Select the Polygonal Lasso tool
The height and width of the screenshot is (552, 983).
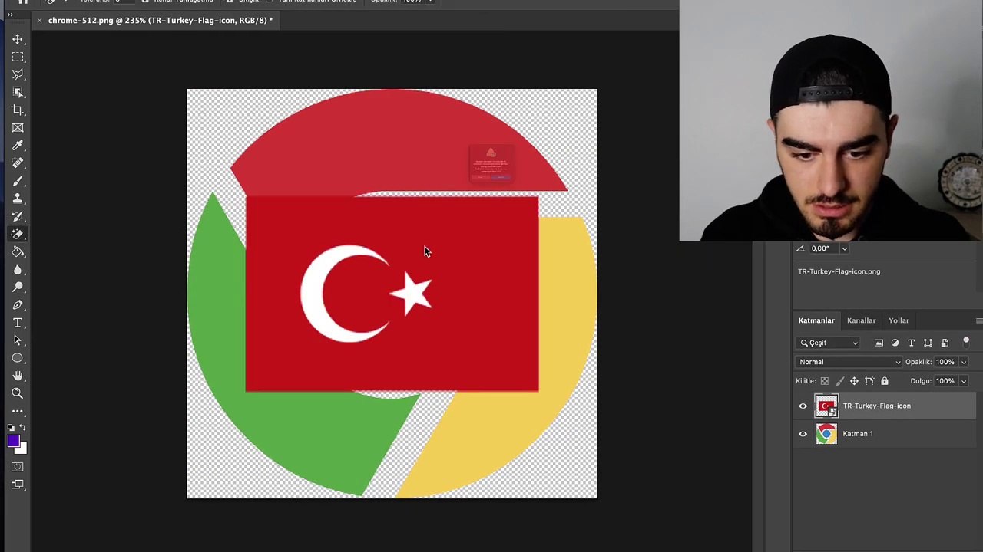(x=18, y=74)
